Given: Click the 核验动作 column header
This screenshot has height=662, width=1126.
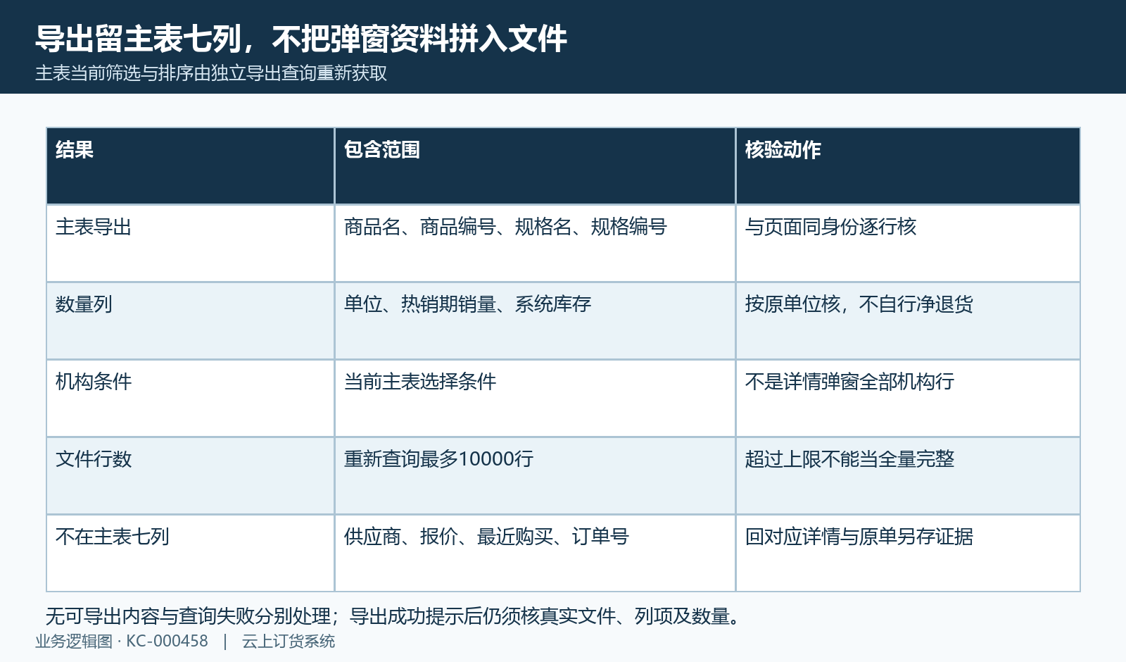Looking at the screenshot, I should pos(908,166).
